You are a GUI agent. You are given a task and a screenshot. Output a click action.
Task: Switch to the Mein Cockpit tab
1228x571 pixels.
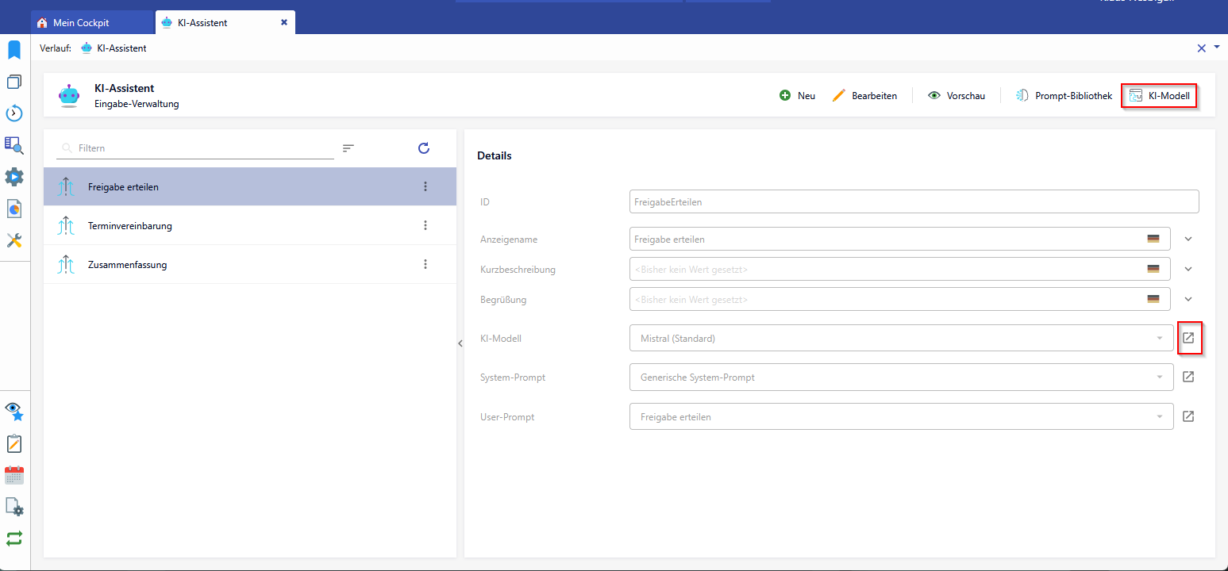80,23
